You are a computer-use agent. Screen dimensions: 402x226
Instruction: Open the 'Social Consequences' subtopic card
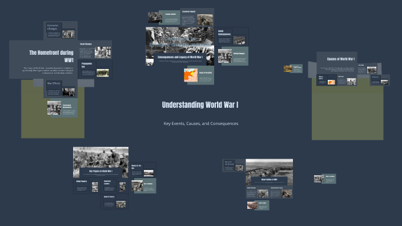tap(231, 37)
